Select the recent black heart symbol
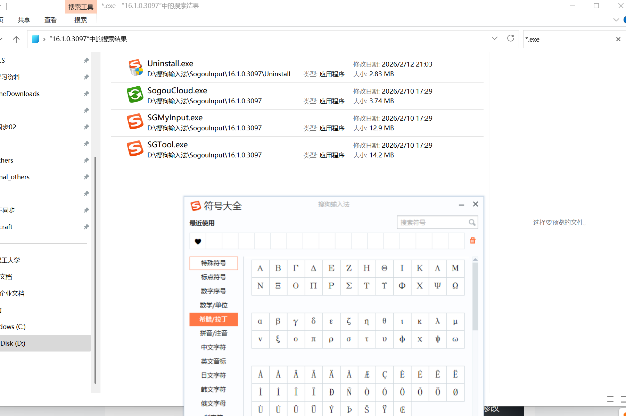The width and height of the screenshot is (626, 416). 198,241
